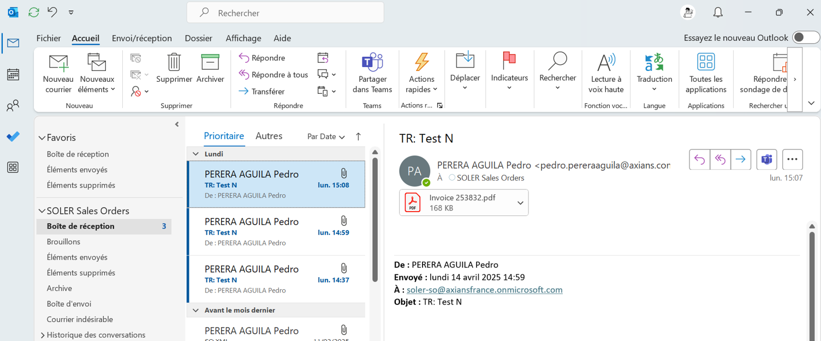This screenshot has height=341, width=821.
Task: Toggle the sort order arrow in the message list
Action: [358, 136]
